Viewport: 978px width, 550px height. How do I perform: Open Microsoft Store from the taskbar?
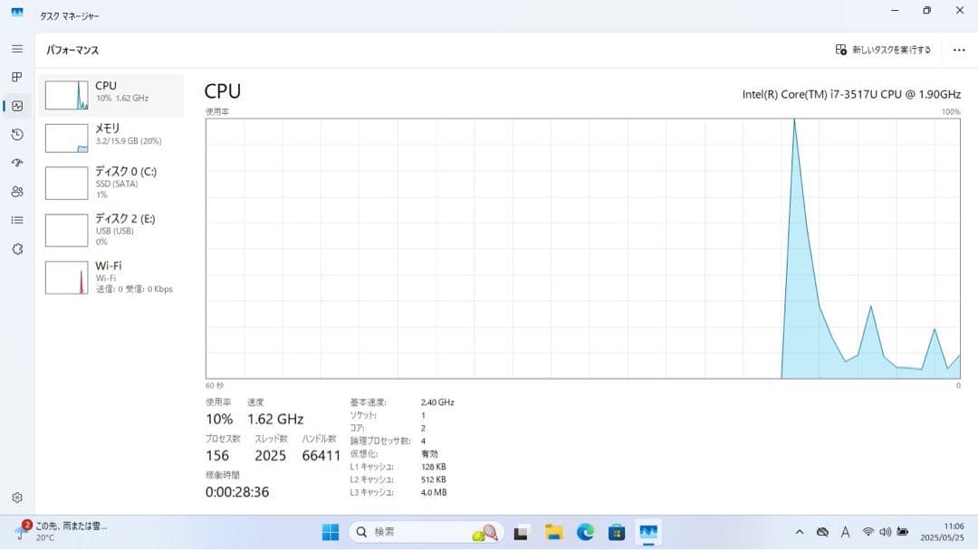pos(617,532)
